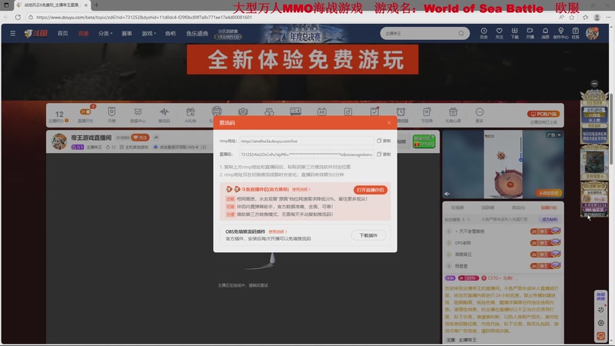Viewport: 615px width, 346px height.
Task: Open the 消息 notification bell
Action: click(x=545, y=33)
